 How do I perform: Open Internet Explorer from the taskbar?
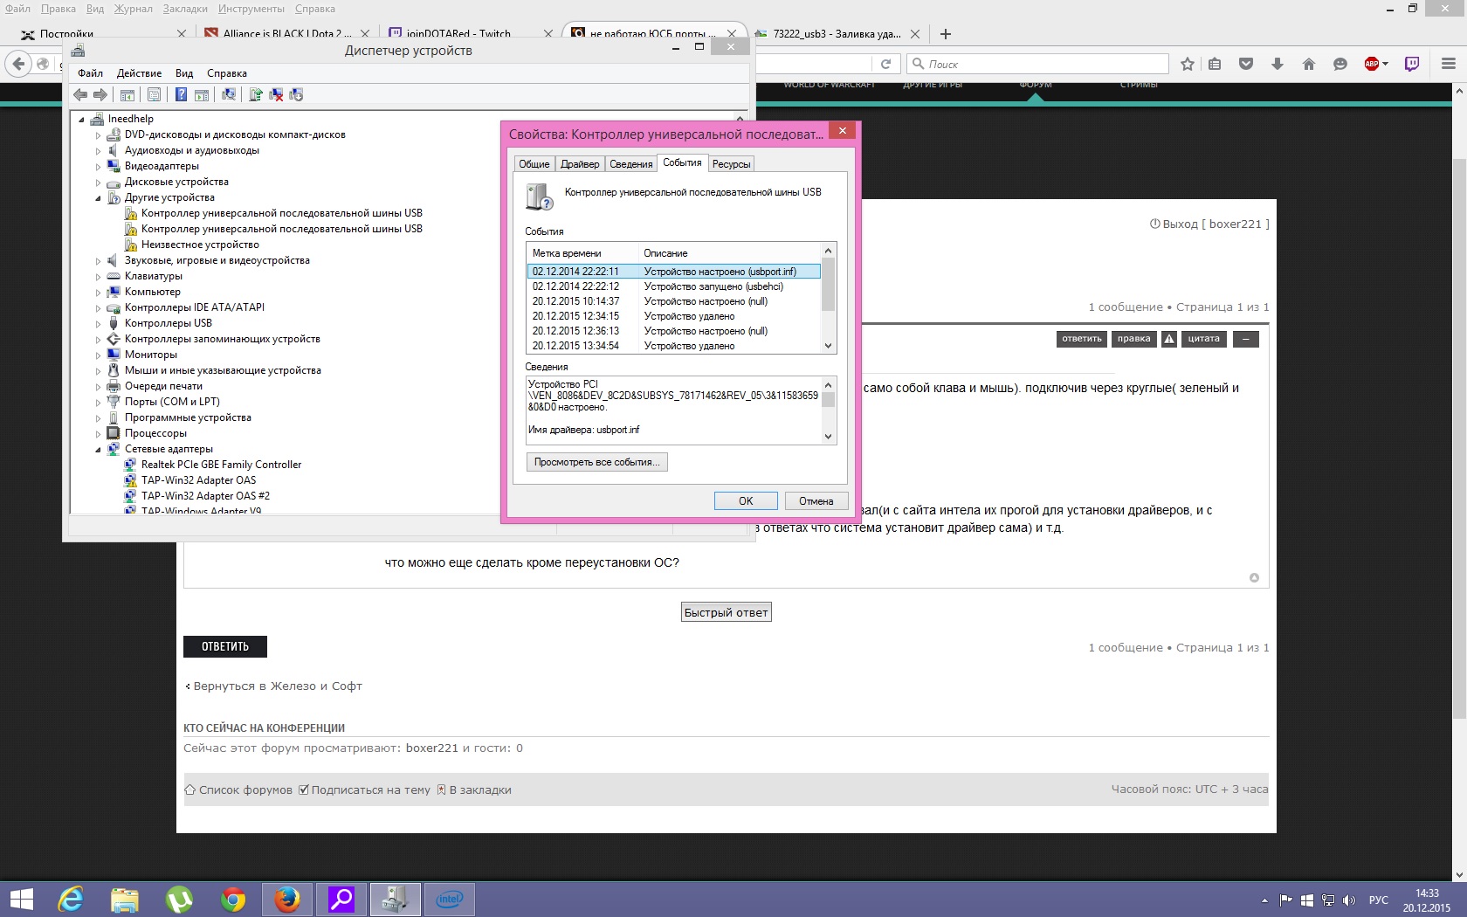tap(71, 899)
